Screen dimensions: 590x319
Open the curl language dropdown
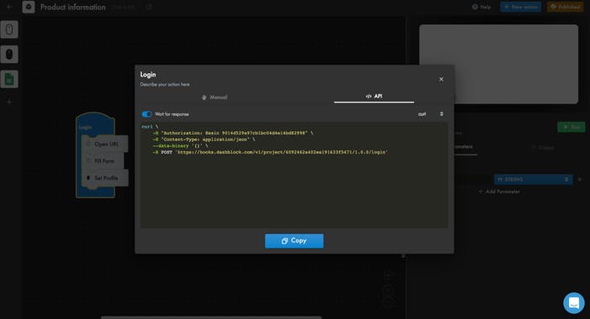pyautogui.click(x=430, y=114)
